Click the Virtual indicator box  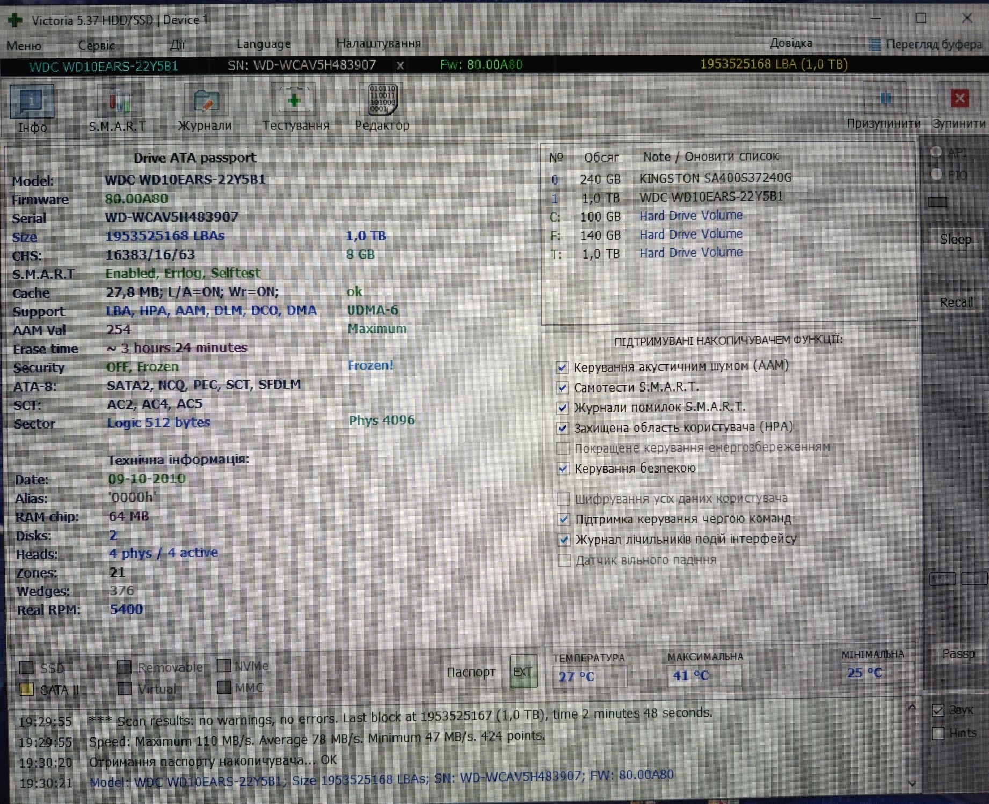(x=125, y=689)
